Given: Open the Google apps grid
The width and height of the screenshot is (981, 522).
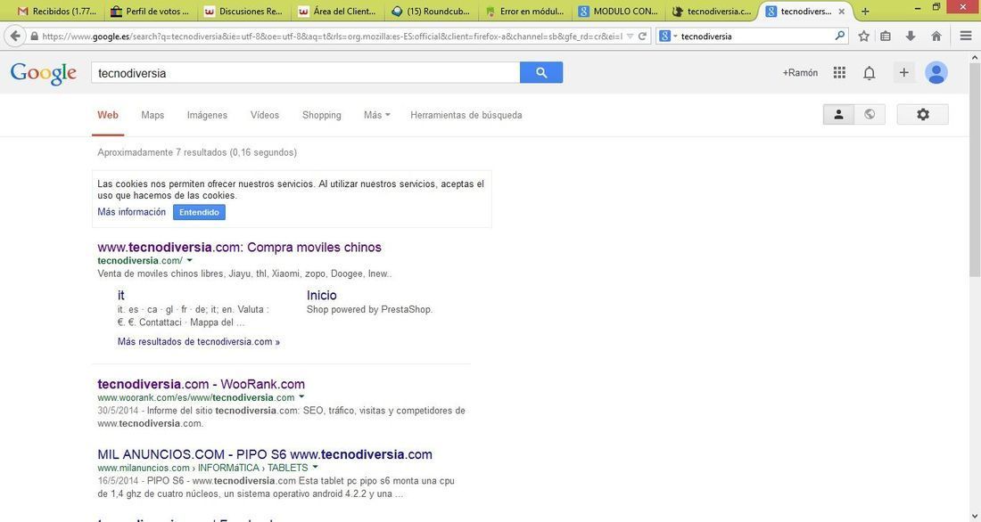Looking at the screenshot, I should point(839,72).
